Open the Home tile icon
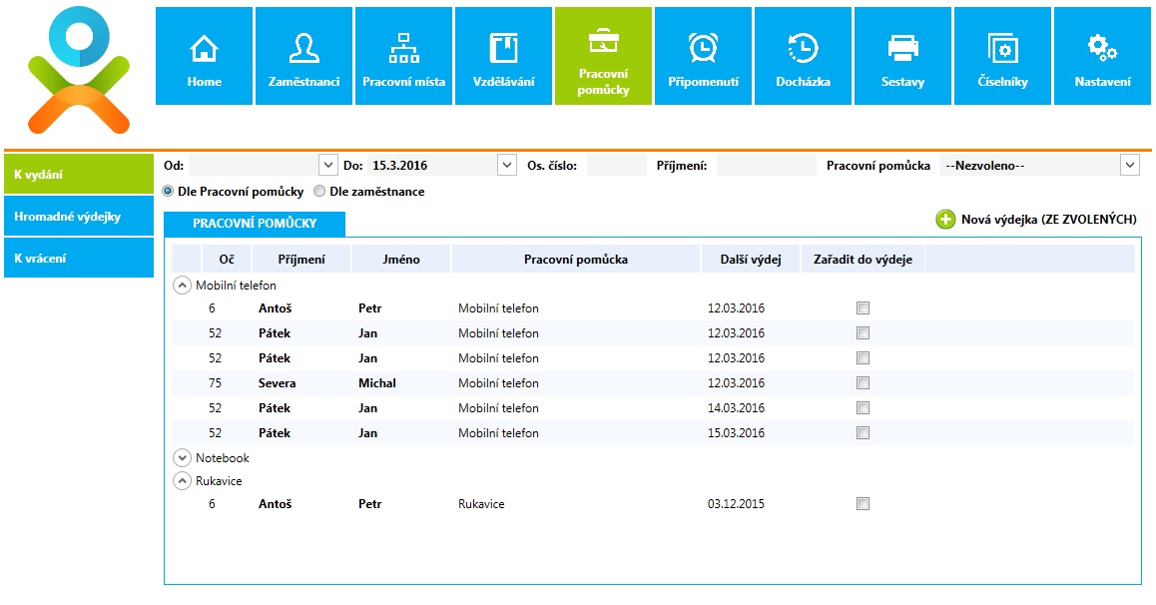The width and height of the screenshot is (1156, 605). coord(204,57)
